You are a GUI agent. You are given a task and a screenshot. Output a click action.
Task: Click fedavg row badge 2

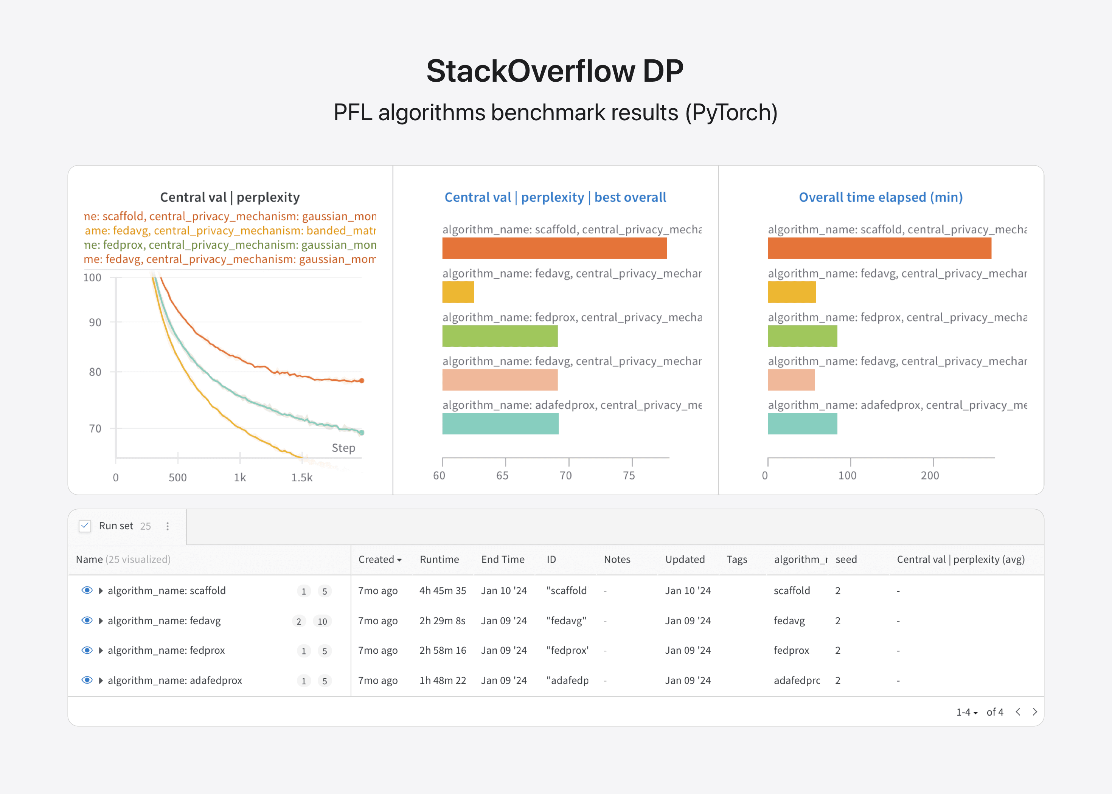click(x=299, y=622)
